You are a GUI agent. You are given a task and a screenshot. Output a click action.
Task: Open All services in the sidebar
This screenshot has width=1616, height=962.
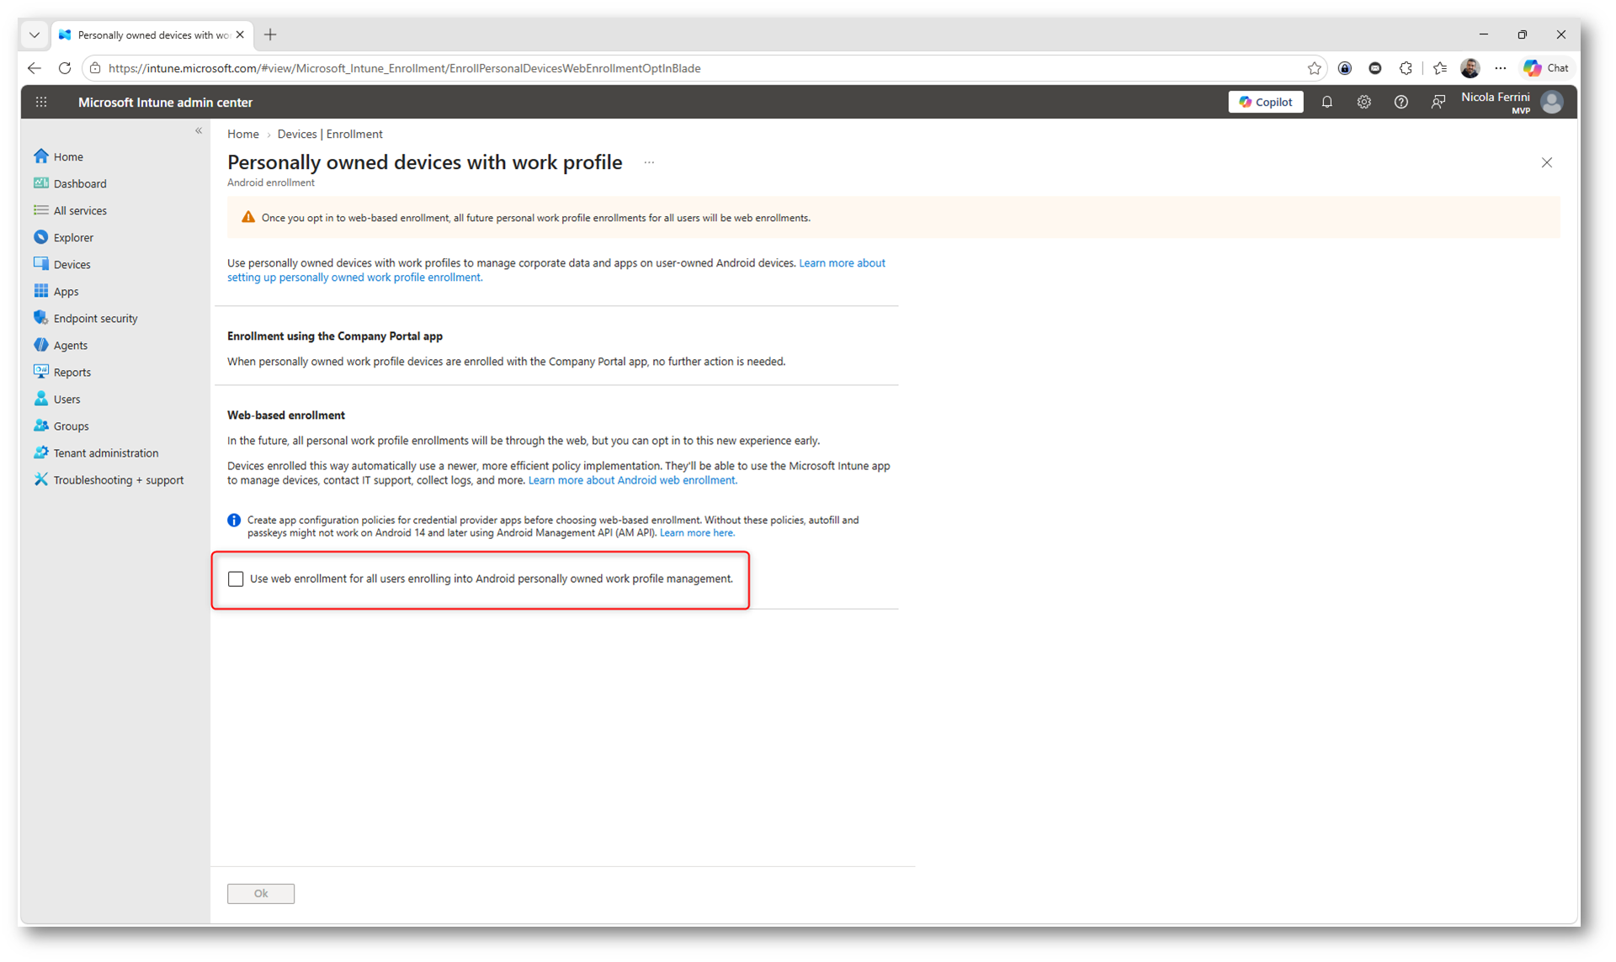pyautogui.click(x=80, y=210)
